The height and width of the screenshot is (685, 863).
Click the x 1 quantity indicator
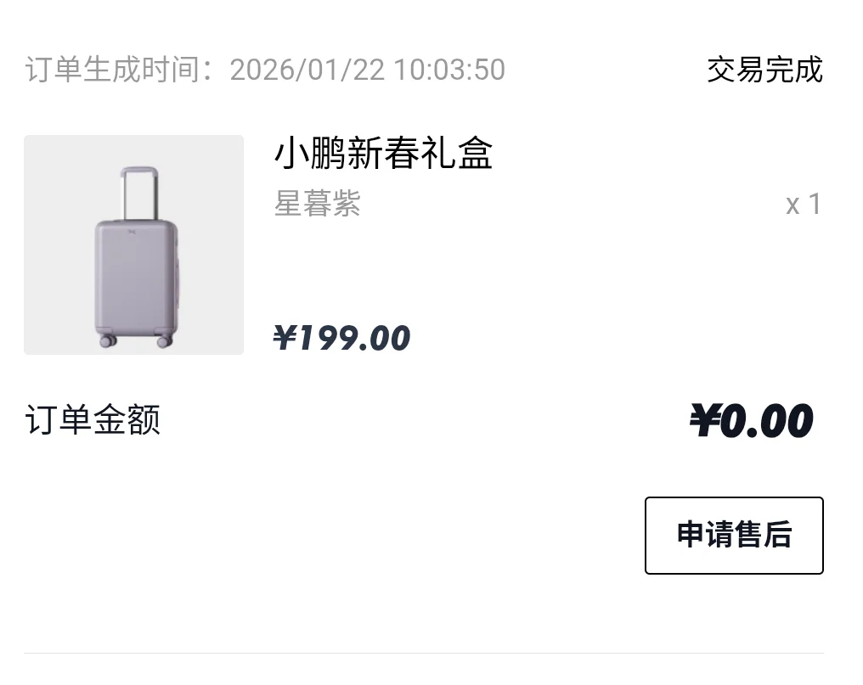803,205
